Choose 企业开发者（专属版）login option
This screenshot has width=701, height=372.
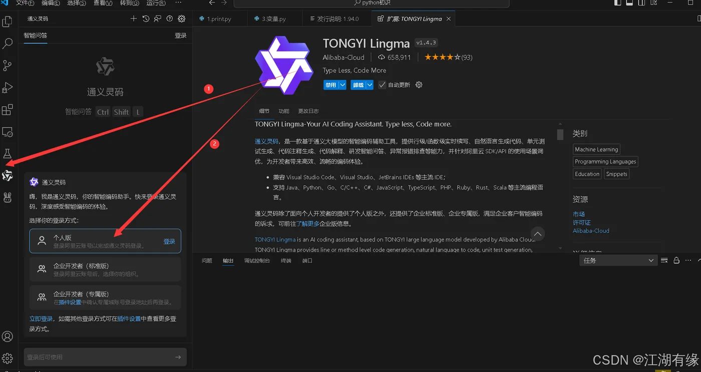(105, 297)
